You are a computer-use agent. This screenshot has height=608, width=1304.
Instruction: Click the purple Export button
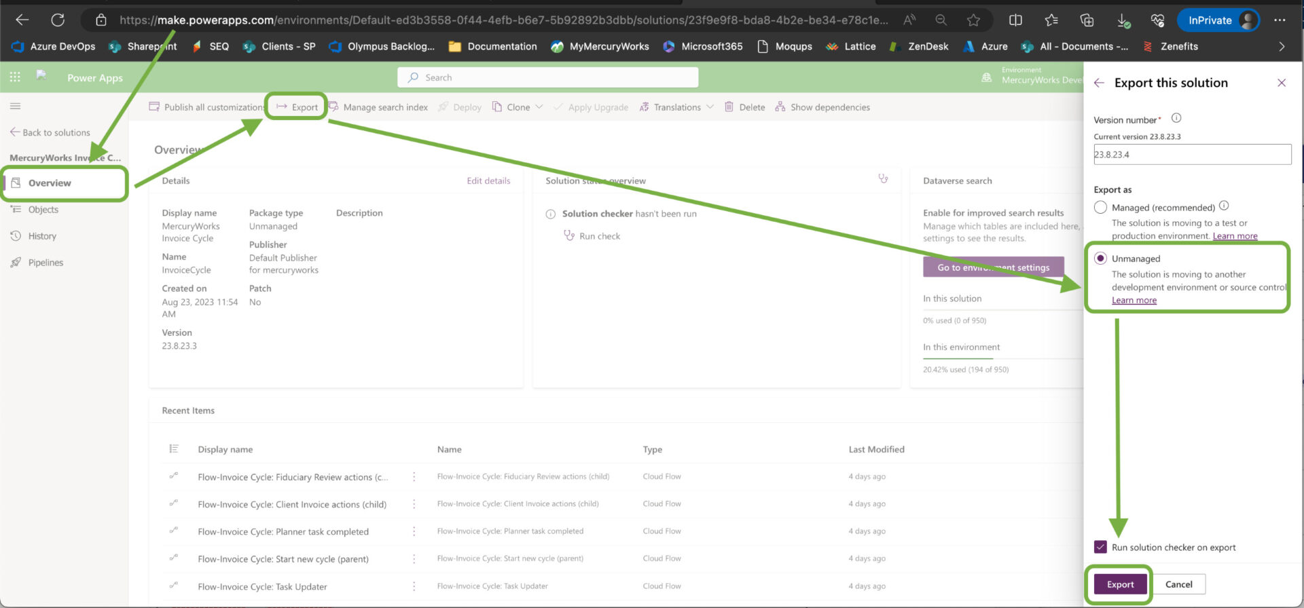point(1120,584)
